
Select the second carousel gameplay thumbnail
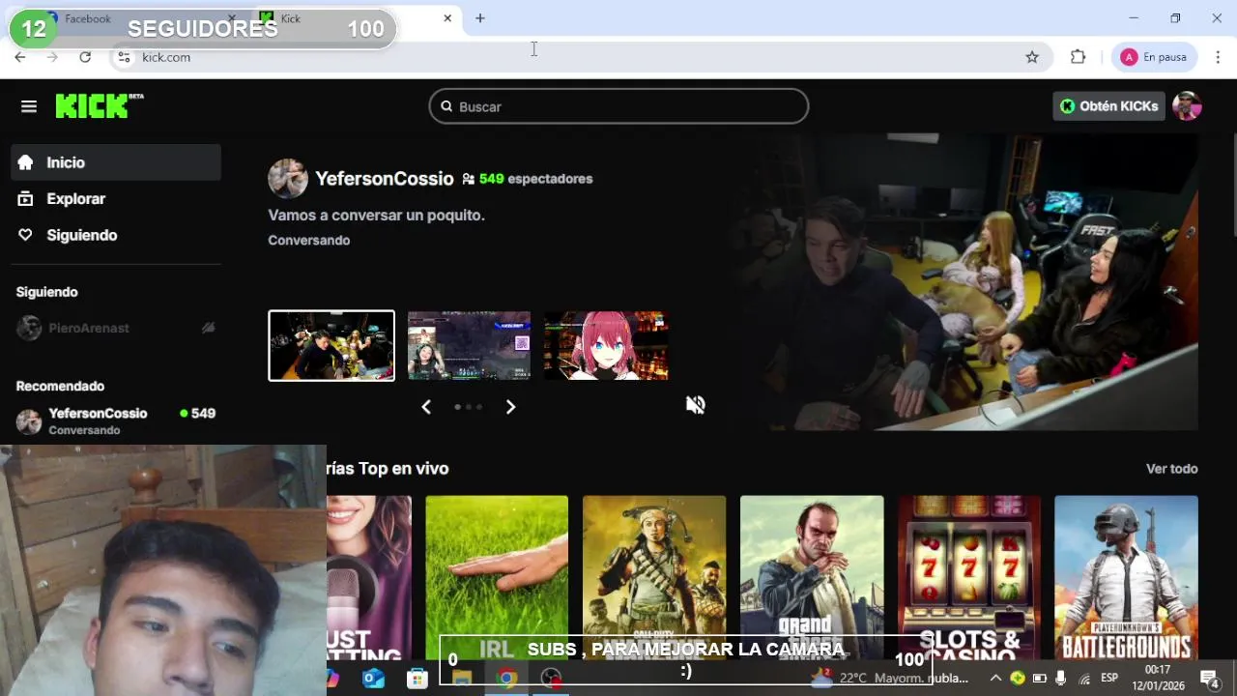coord(469,345)
